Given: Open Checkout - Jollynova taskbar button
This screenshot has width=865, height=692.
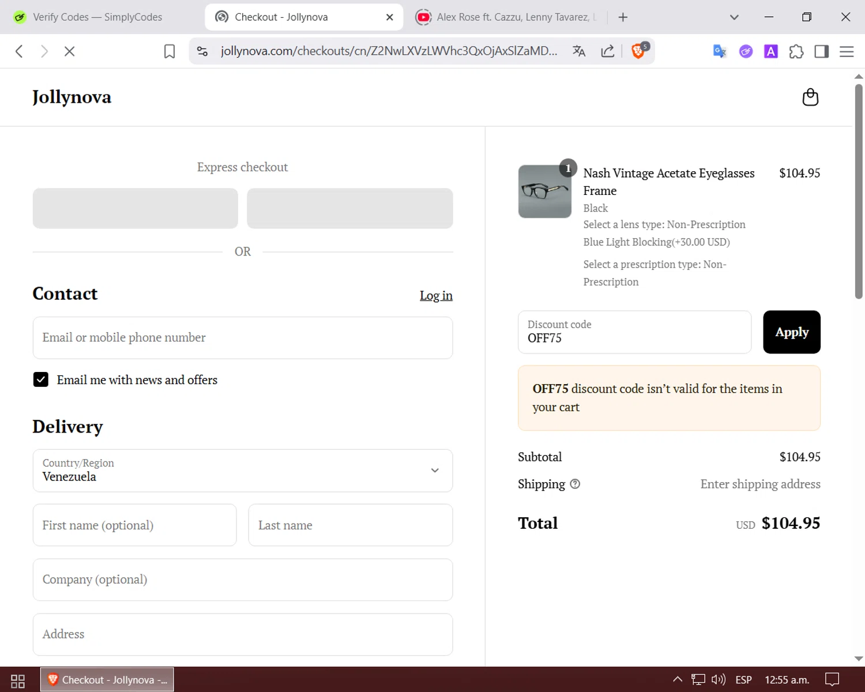Looking at the screenshot, I should coord(107,680).
